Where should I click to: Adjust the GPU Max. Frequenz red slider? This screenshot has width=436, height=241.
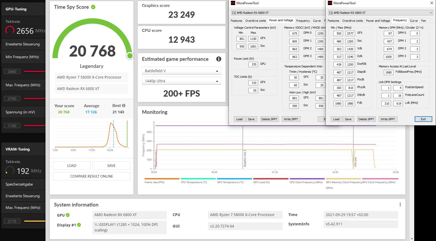pyautogui.click(x=35, y=98)
